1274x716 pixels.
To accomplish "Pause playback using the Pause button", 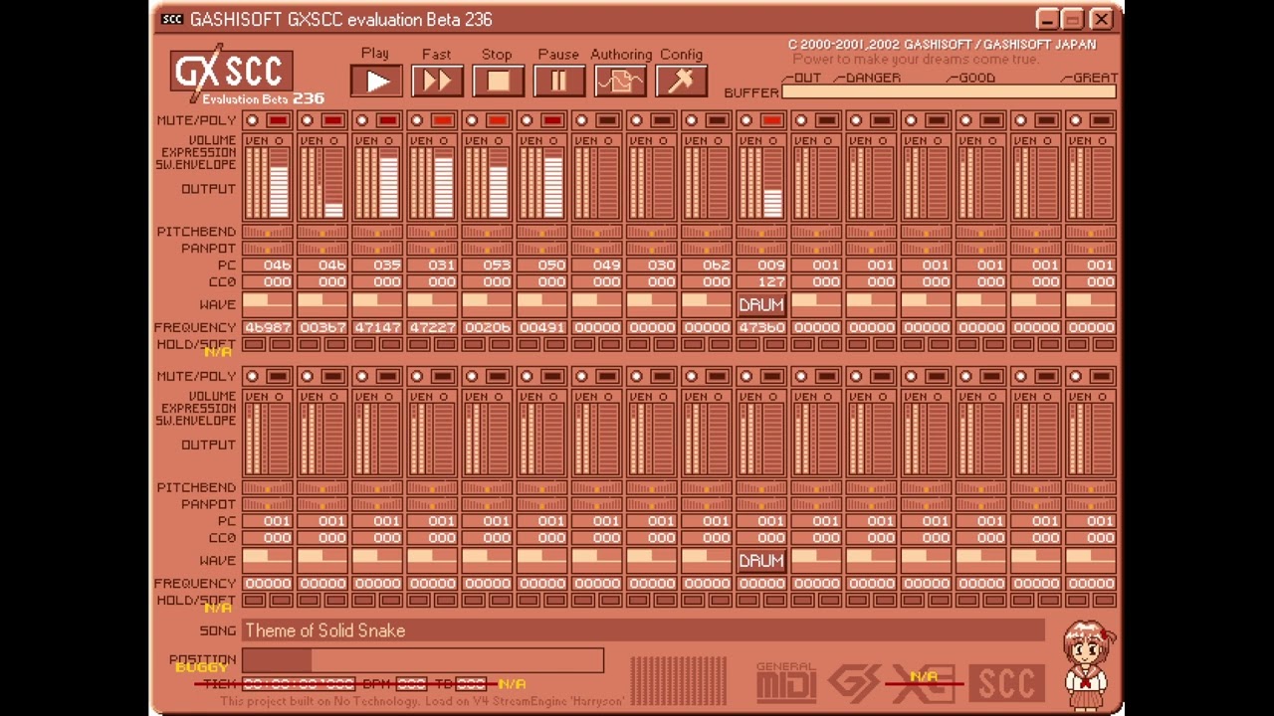I will pyautogui.click(x=558, y=81).
